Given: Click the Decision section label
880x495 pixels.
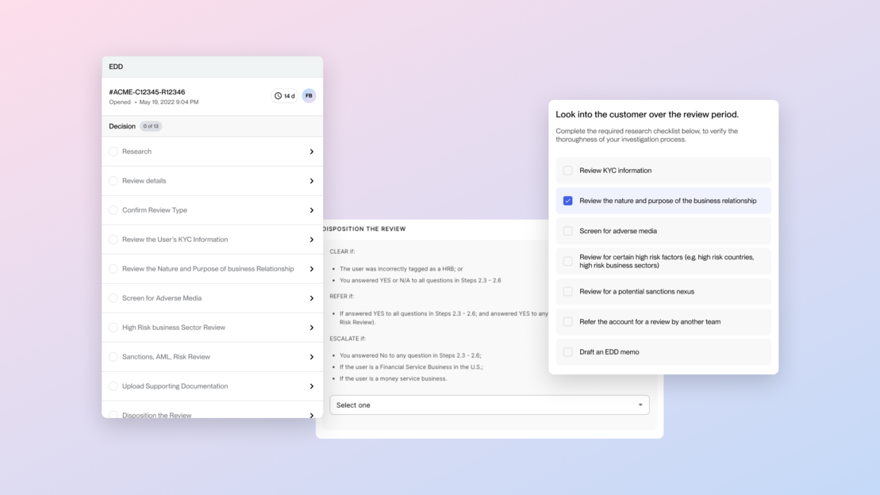Looking at the screenshot, I should [122, 126].
